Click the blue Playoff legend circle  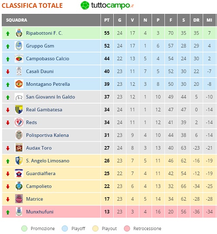pos(65,228)
